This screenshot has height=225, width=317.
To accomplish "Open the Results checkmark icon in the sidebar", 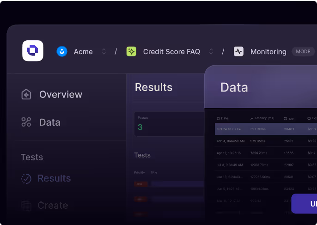I will (26, 179).
